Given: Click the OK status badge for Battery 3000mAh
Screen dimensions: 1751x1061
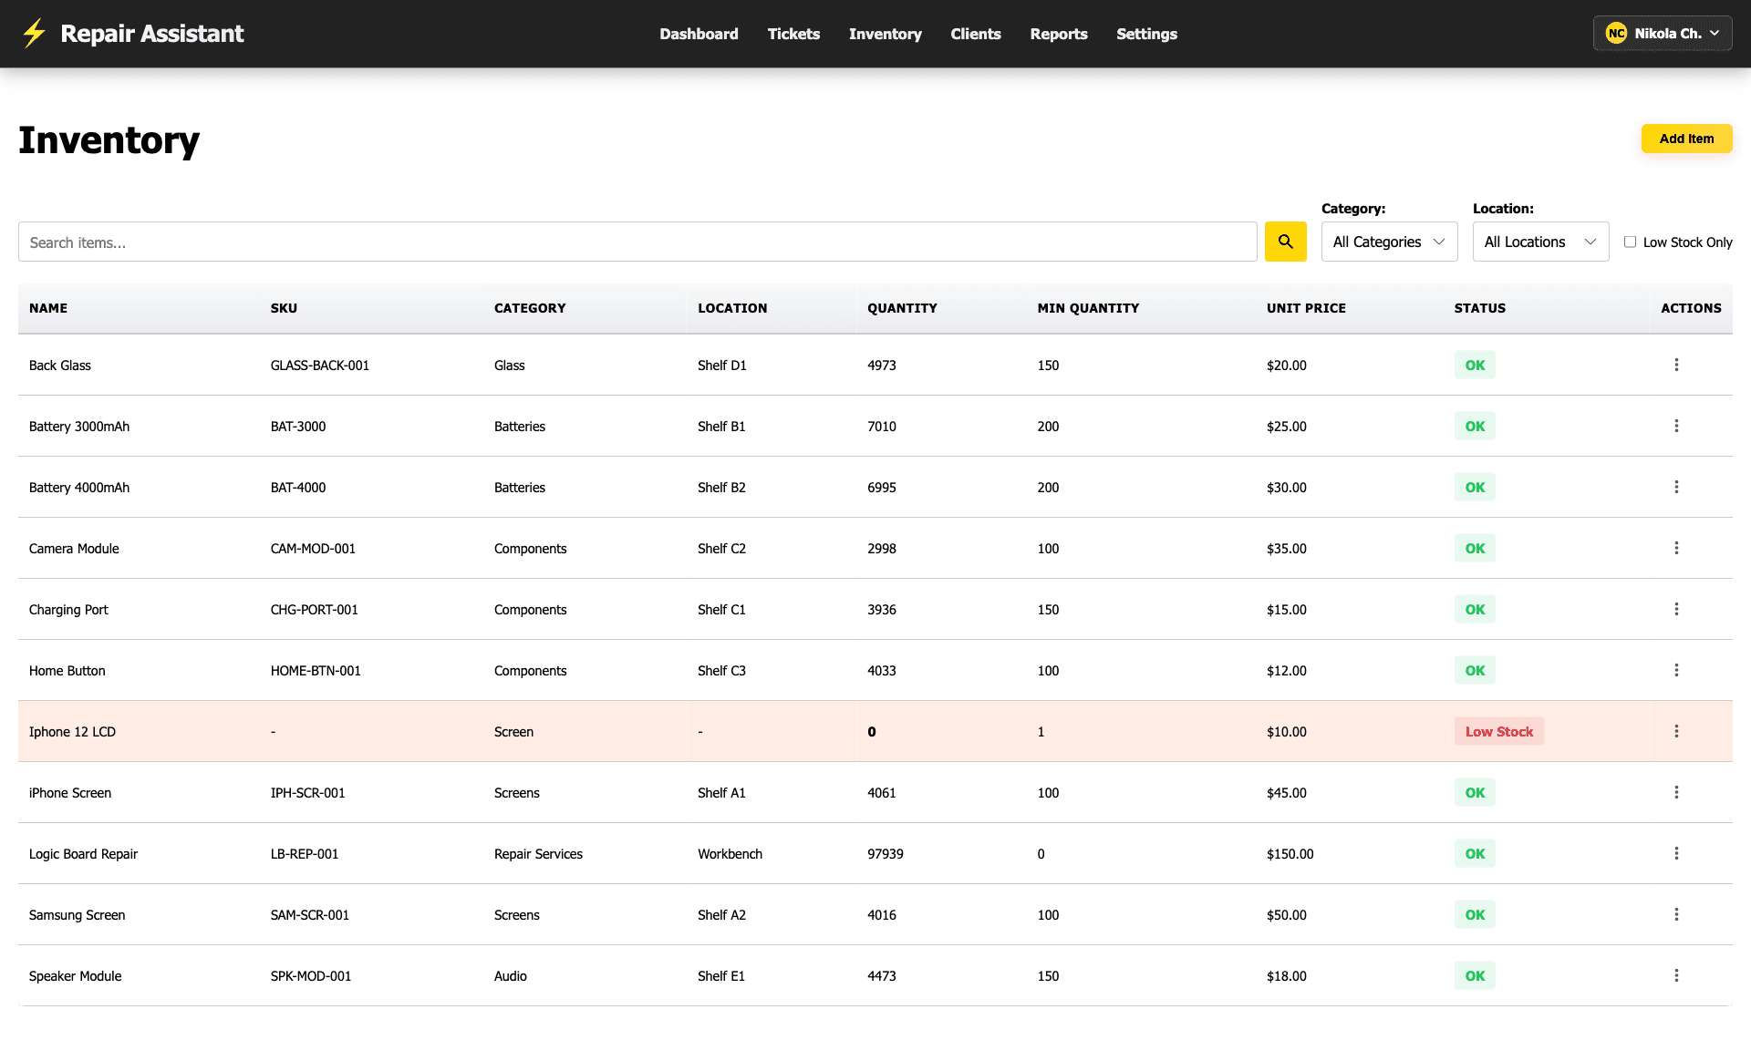Looking at the screenshot, I should 1474,426.
